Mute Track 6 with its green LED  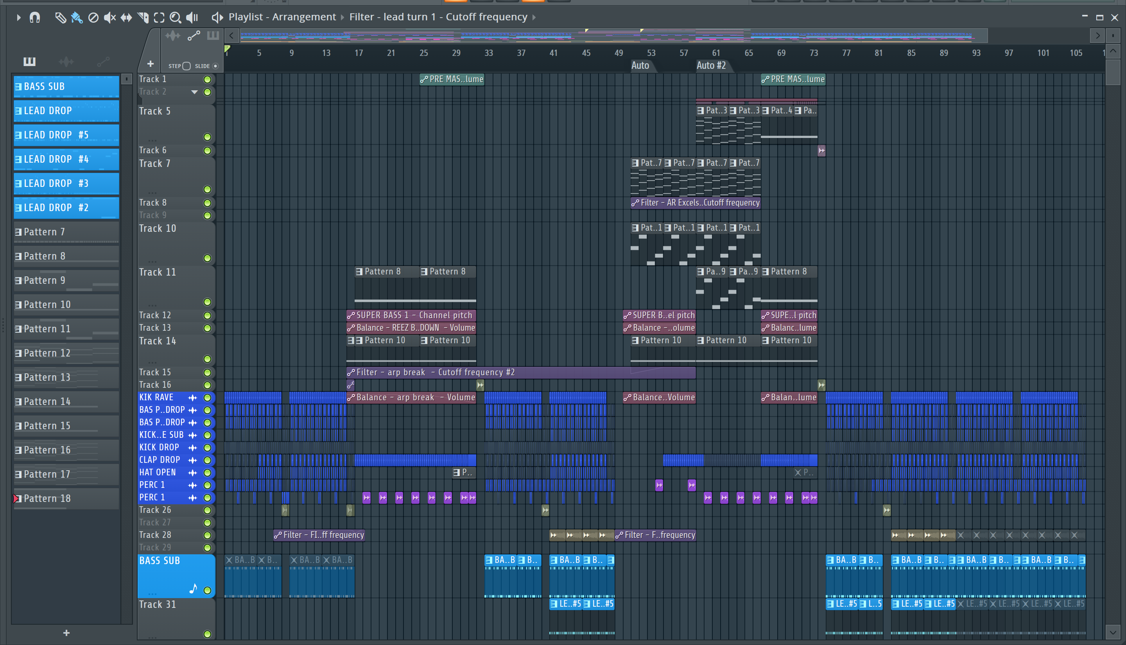(x=207, y=150)
